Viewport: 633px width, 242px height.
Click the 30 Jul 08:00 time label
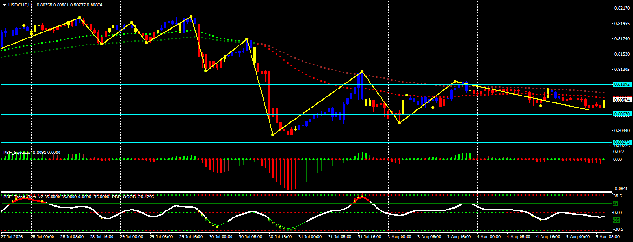pyautogui.click(x=250, y=236)
